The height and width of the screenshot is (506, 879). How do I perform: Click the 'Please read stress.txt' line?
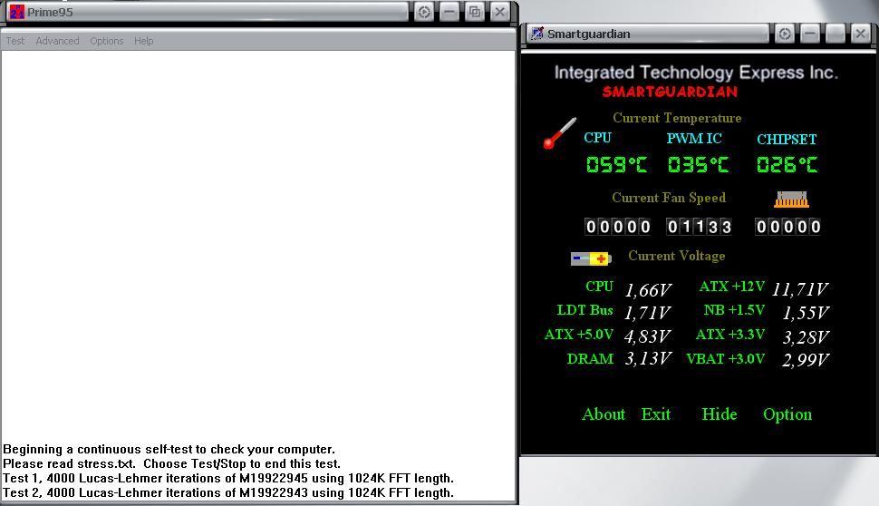pyautogui.click(x=171, y=464)
